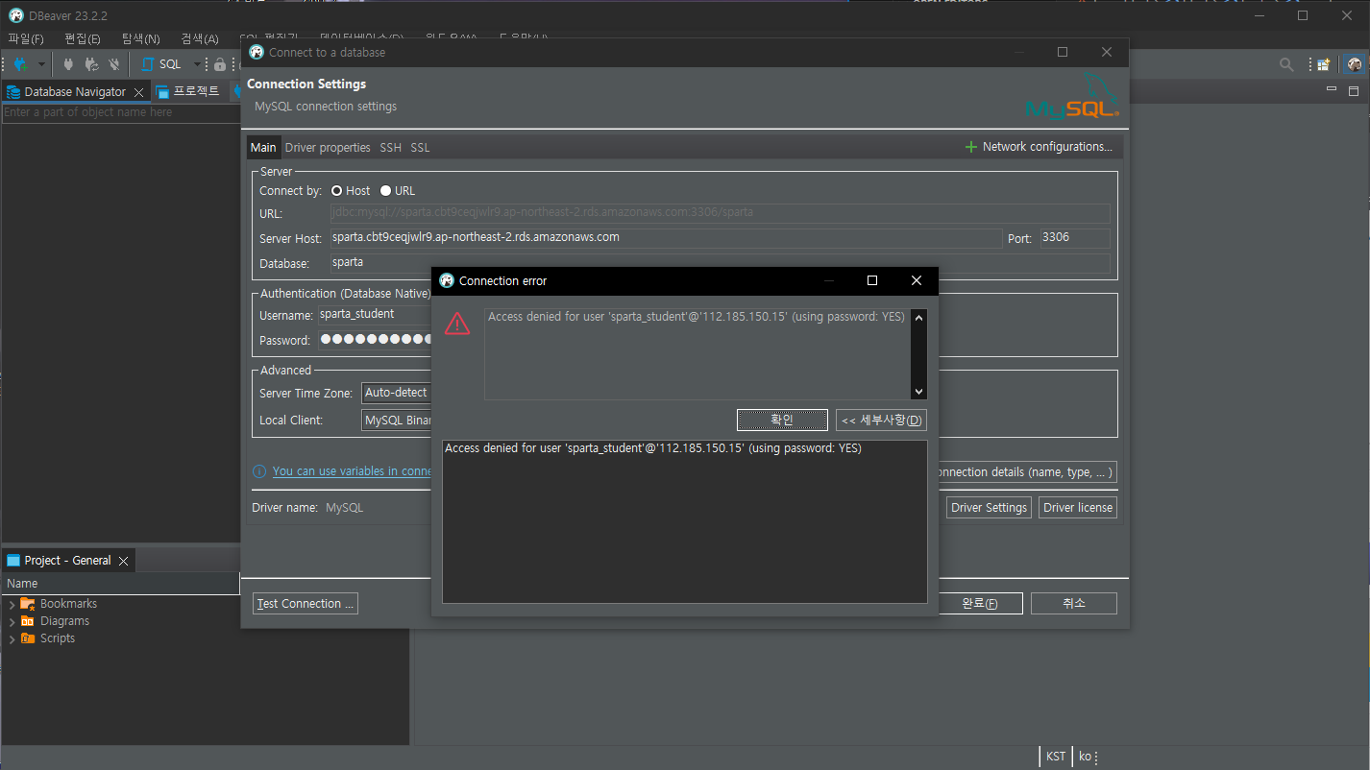Screen dimensions: 1370x770
Task: Open the Server Time Zone Auto-detect combo
Action: point(397,393)
